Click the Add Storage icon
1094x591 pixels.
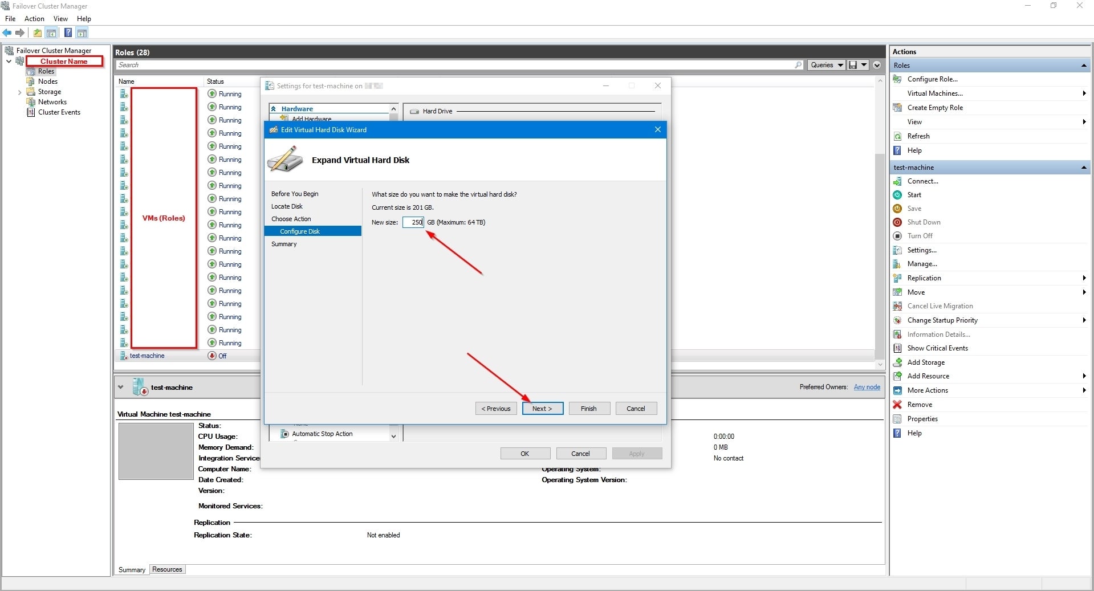(x=897, y=362)
